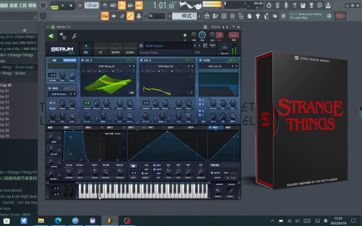Open the 帮助 menu
The image size is (362, 226).
(32, 5)
